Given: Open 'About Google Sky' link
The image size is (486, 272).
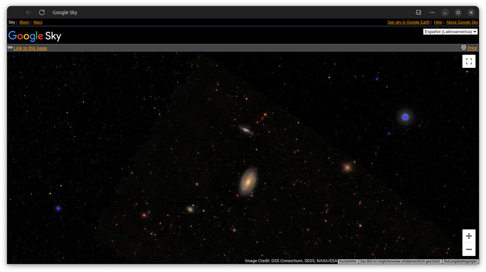Looking at the screenshot, I should point(462,22).
